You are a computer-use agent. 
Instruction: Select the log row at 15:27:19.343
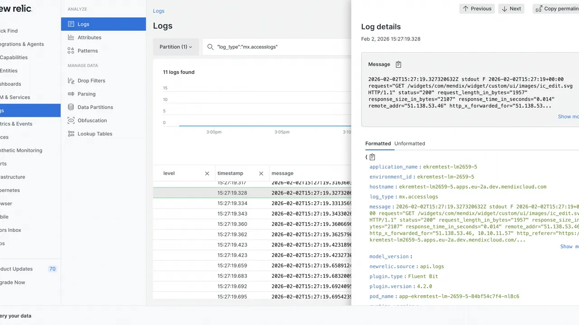click(252, 214)
